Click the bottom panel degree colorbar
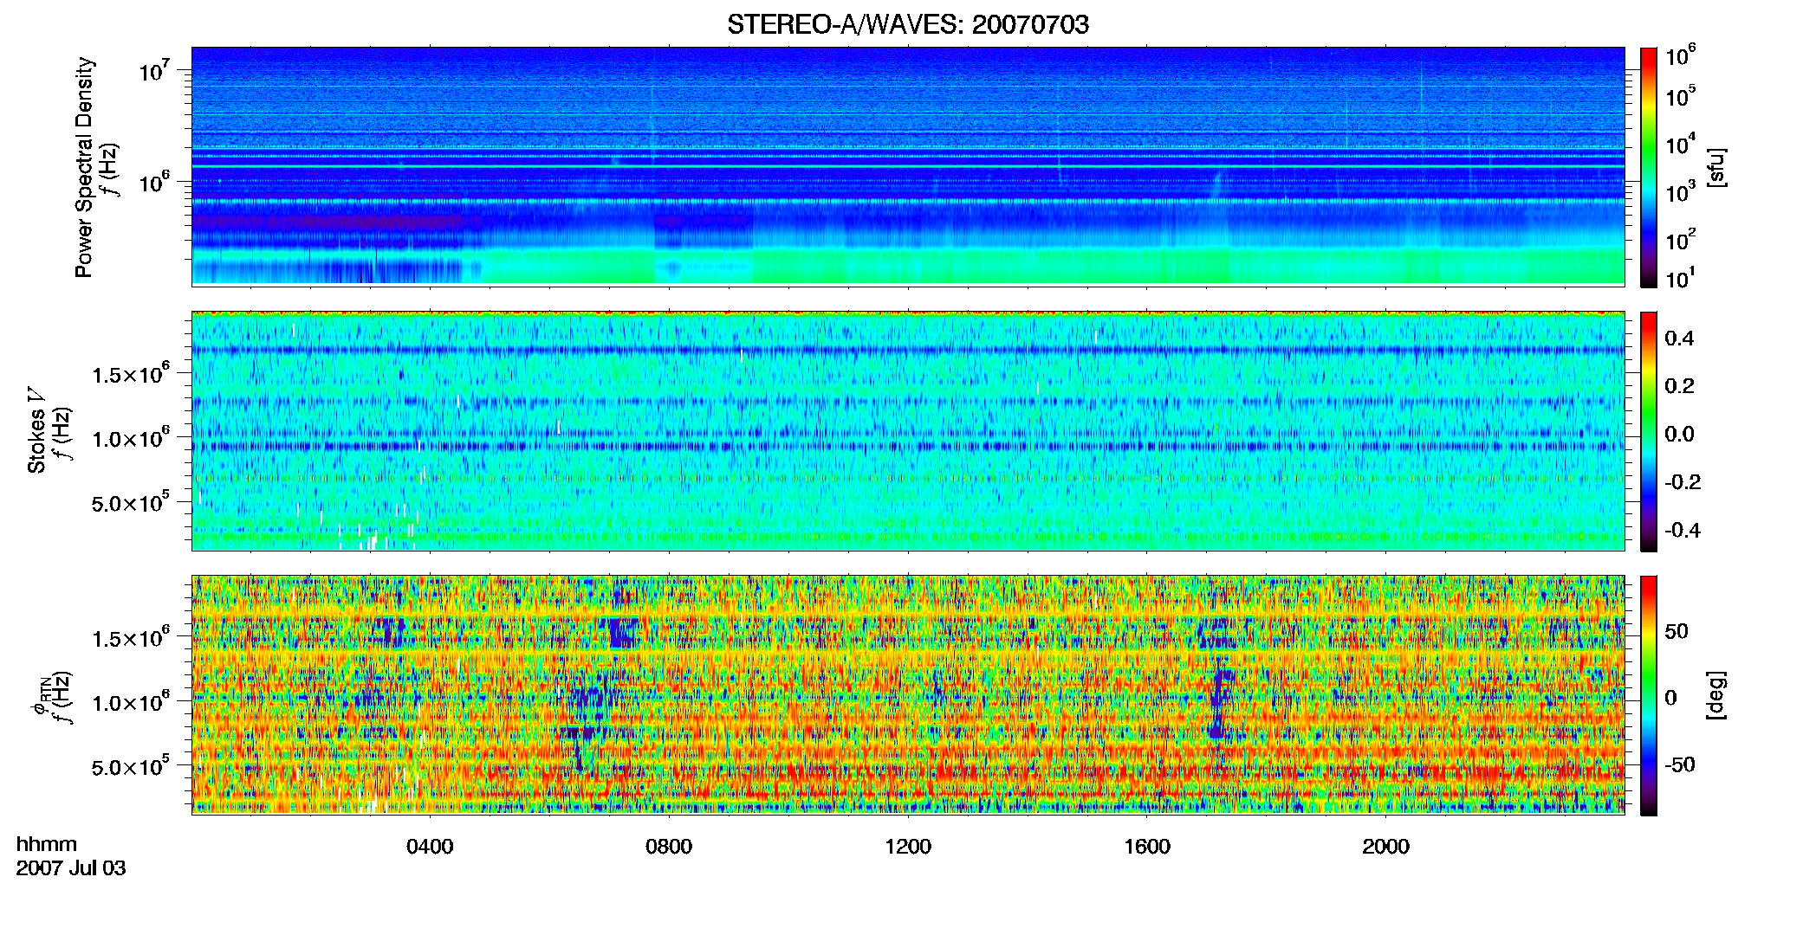1816x935 pixels. click(x=1649, y=695)
